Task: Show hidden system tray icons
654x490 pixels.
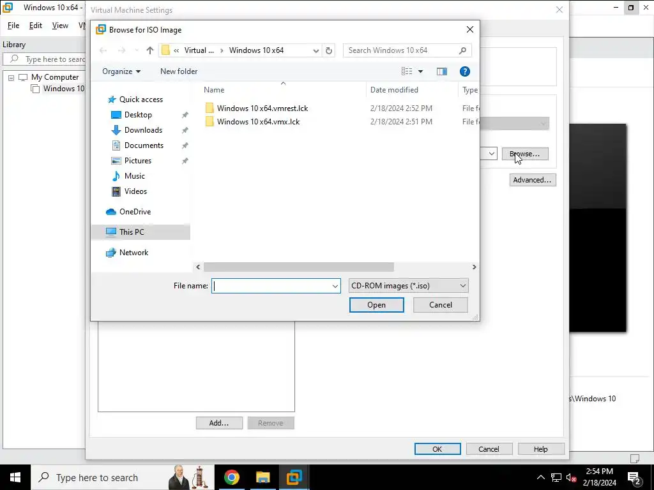Action: click(x=540, y=477)
